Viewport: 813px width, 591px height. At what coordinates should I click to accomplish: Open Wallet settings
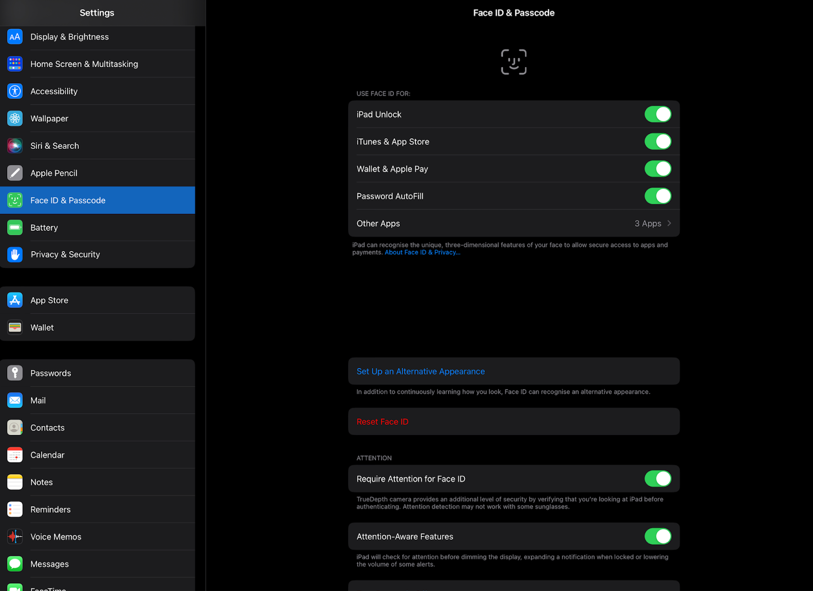point(98,328)
